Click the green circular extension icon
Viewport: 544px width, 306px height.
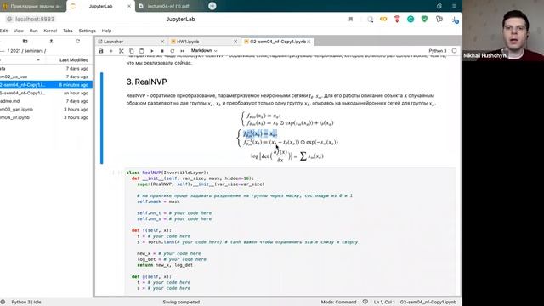pyautogui.click(x=411, y=19)
